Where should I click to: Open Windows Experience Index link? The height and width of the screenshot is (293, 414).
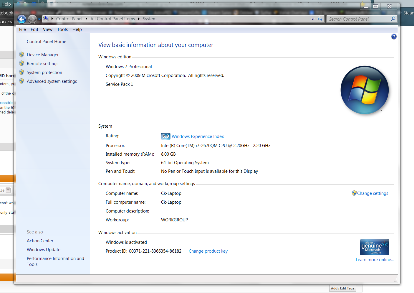(198, 136)
